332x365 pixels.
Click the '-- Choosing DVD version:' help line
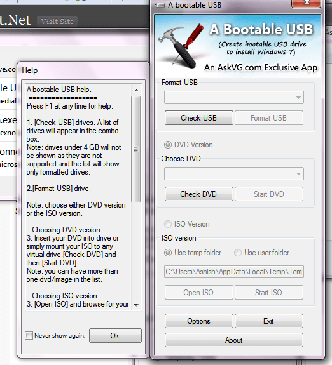(64, 230)
